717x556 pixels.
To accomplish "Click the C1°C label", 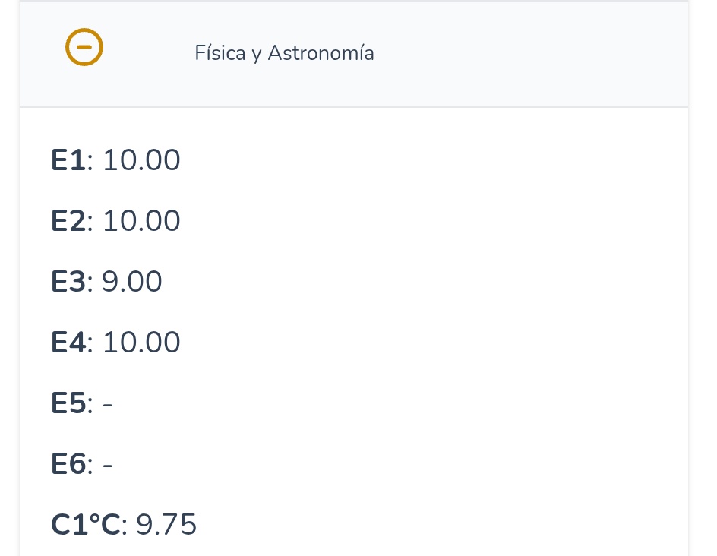I will coord(86,524).
